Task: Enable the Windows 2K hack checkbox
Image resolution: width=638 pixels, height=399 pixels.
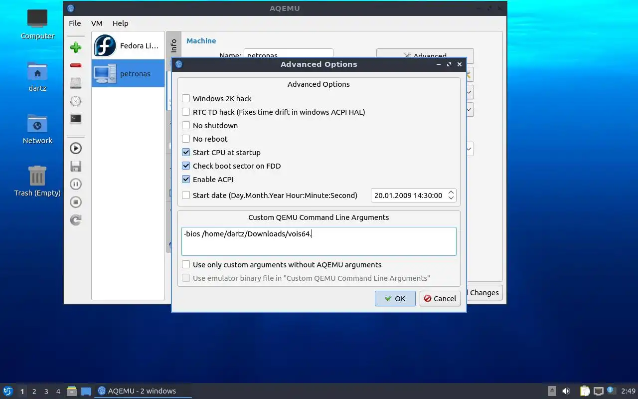Action: 186,98
